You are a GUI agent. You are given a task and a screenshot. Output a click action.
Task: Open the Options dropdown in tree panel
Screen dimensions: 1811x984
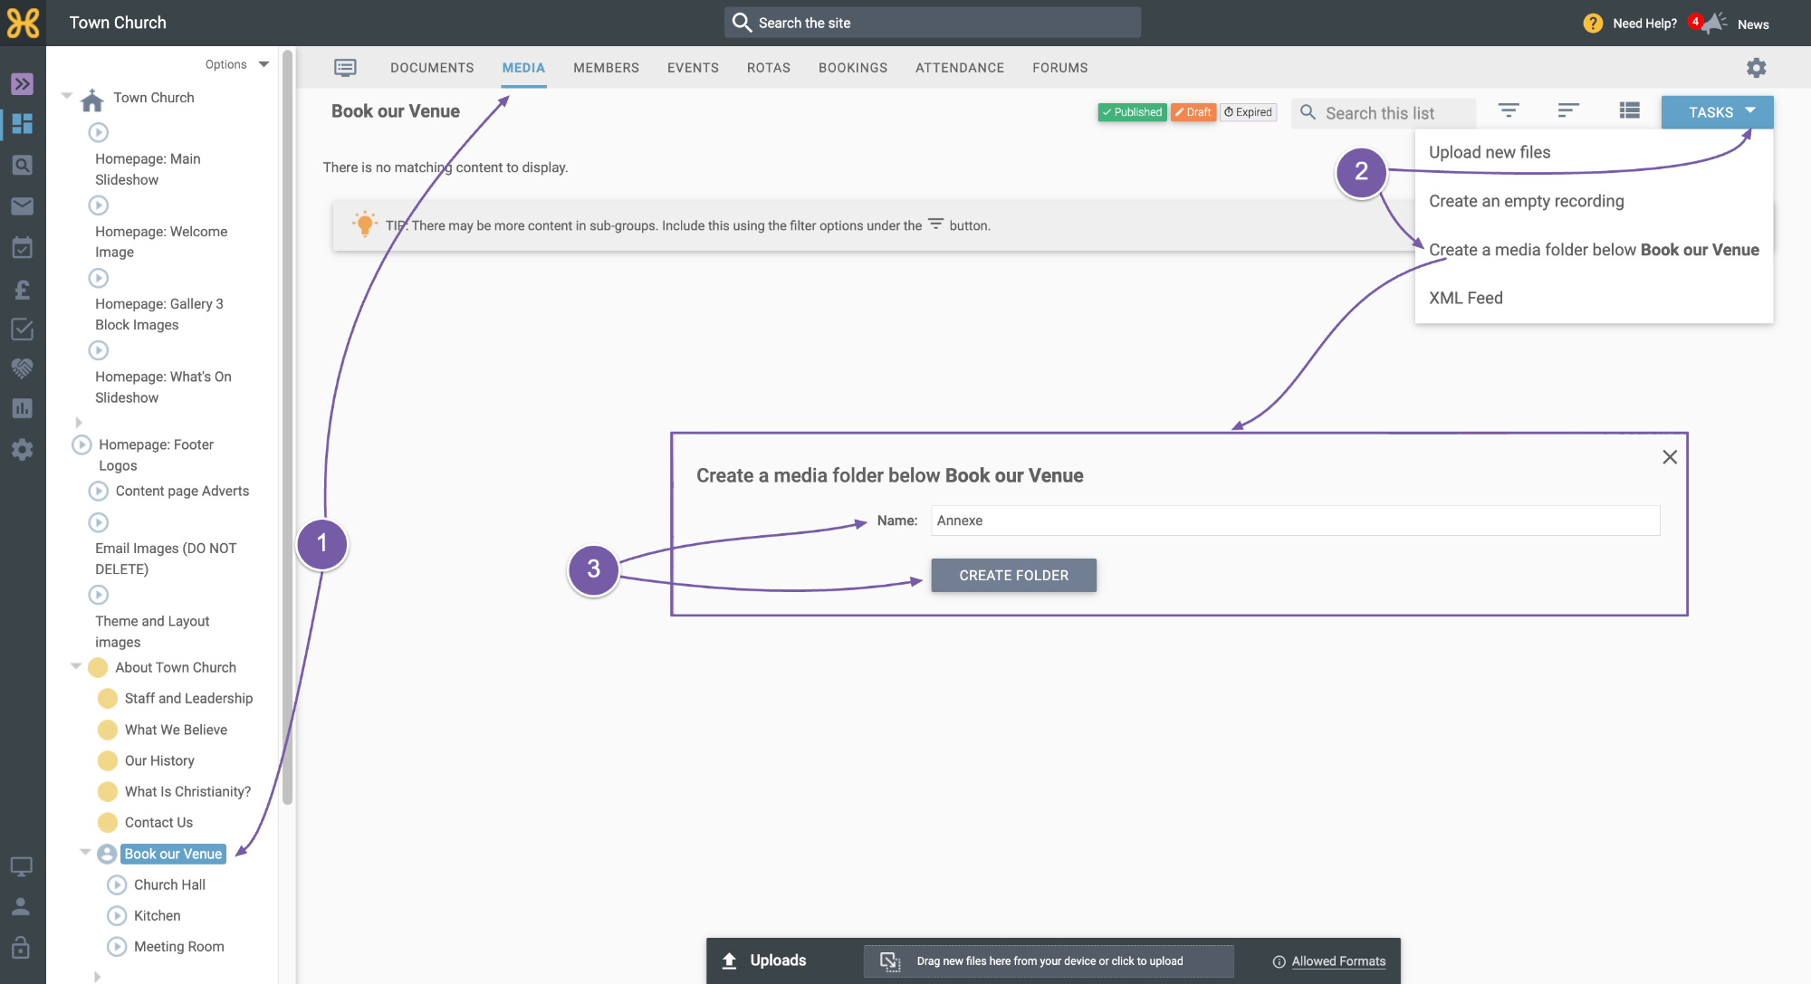(x=237, y=64)
